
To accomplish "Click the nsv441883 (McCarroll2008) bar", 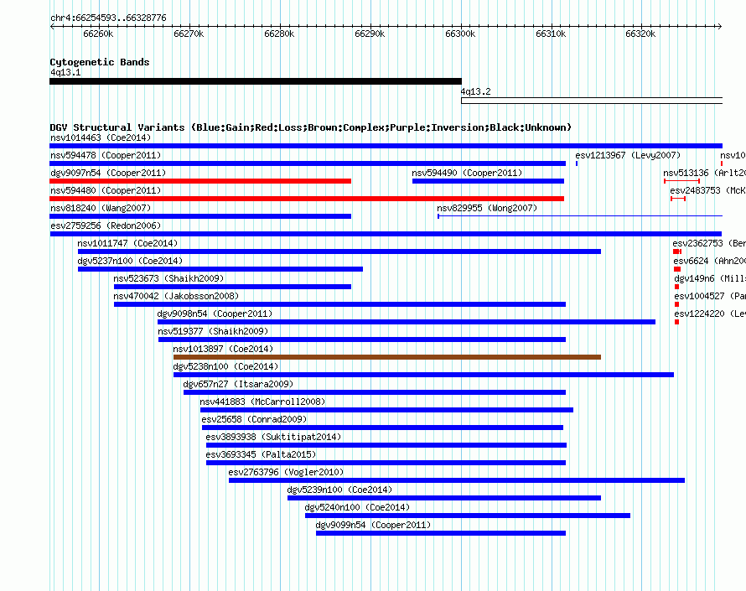I will (386, 410).
